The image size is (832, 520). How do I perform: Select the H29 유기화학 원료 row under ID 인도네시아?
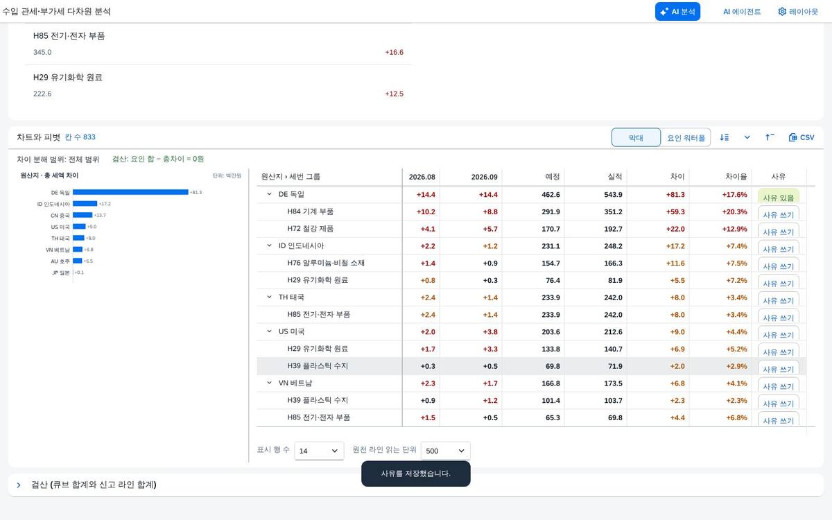point(531,280)
